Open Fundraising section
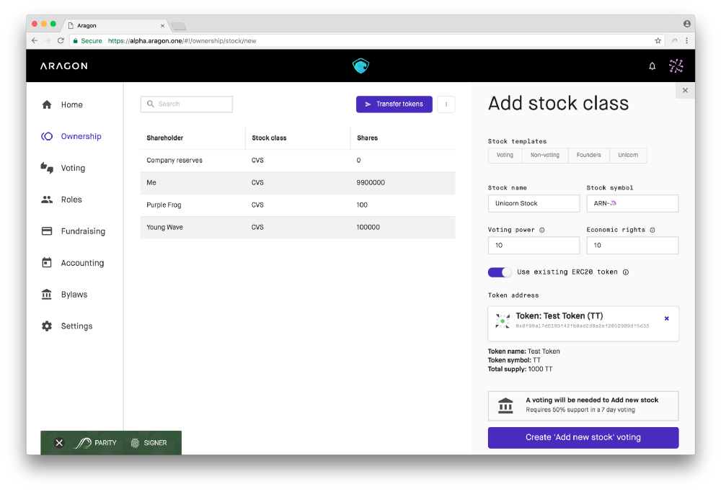 [73, 231]
